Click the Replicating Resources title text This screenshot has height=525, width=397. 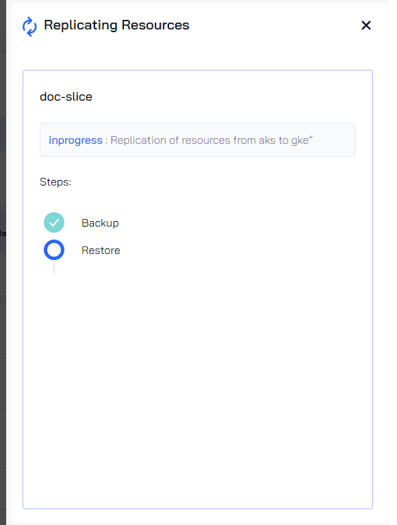coord(116,25)
